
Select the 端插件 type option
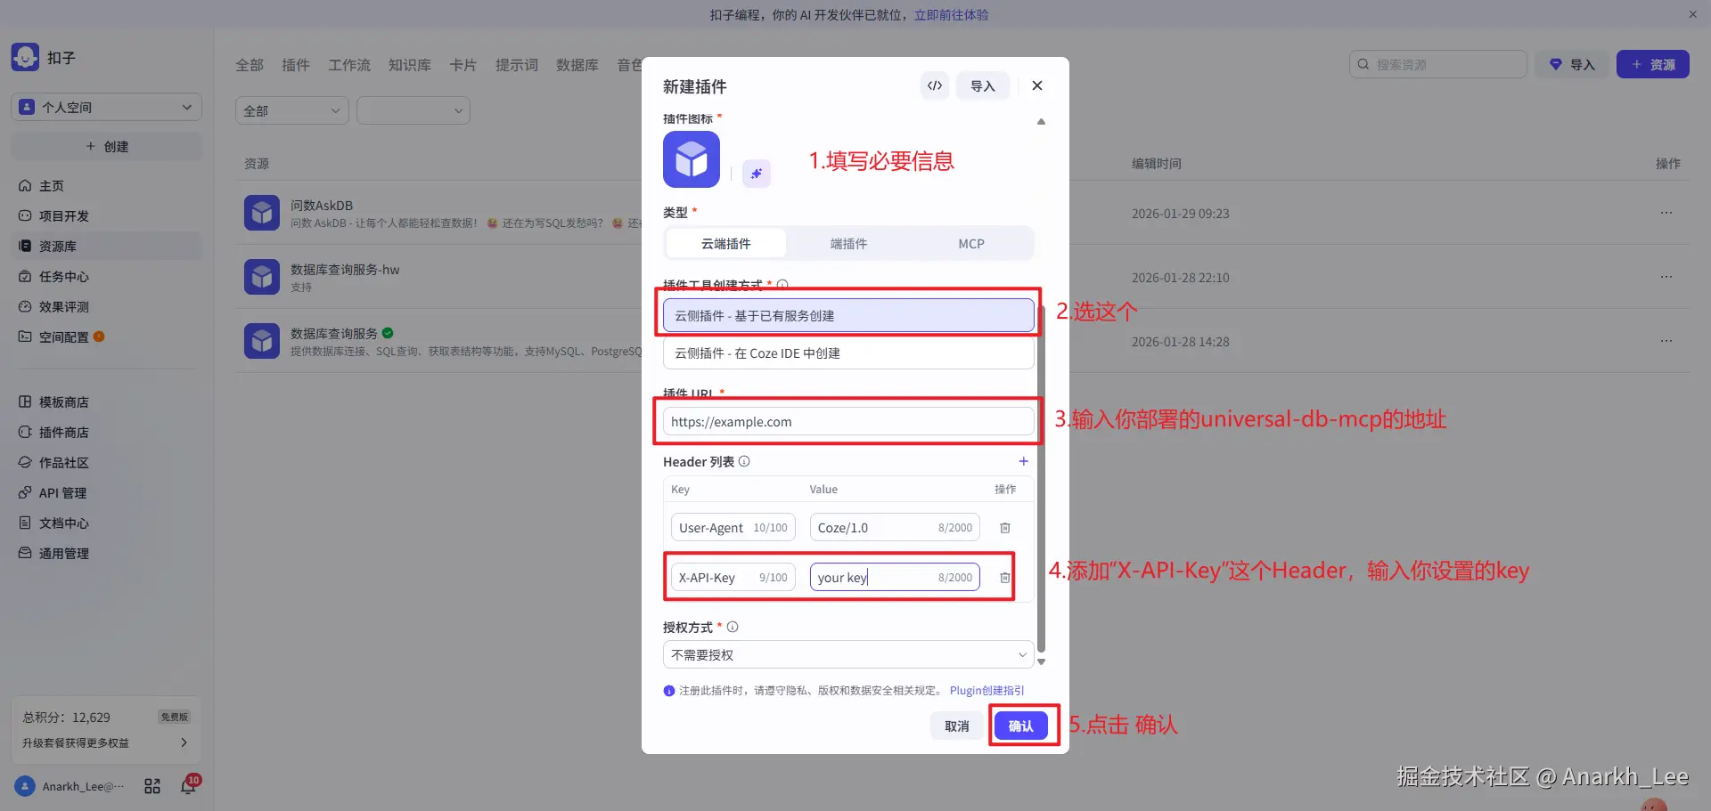[848, 244]
